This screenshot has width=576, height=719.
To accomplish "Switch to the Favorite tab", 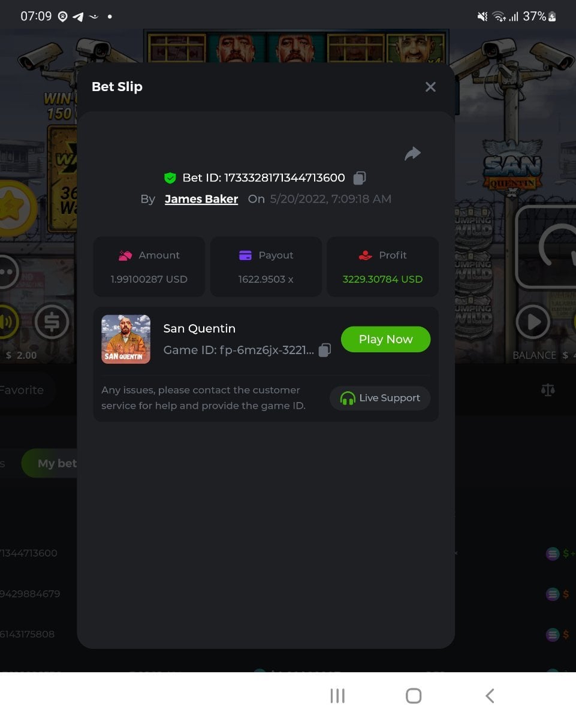I will [x=24, y=390].
